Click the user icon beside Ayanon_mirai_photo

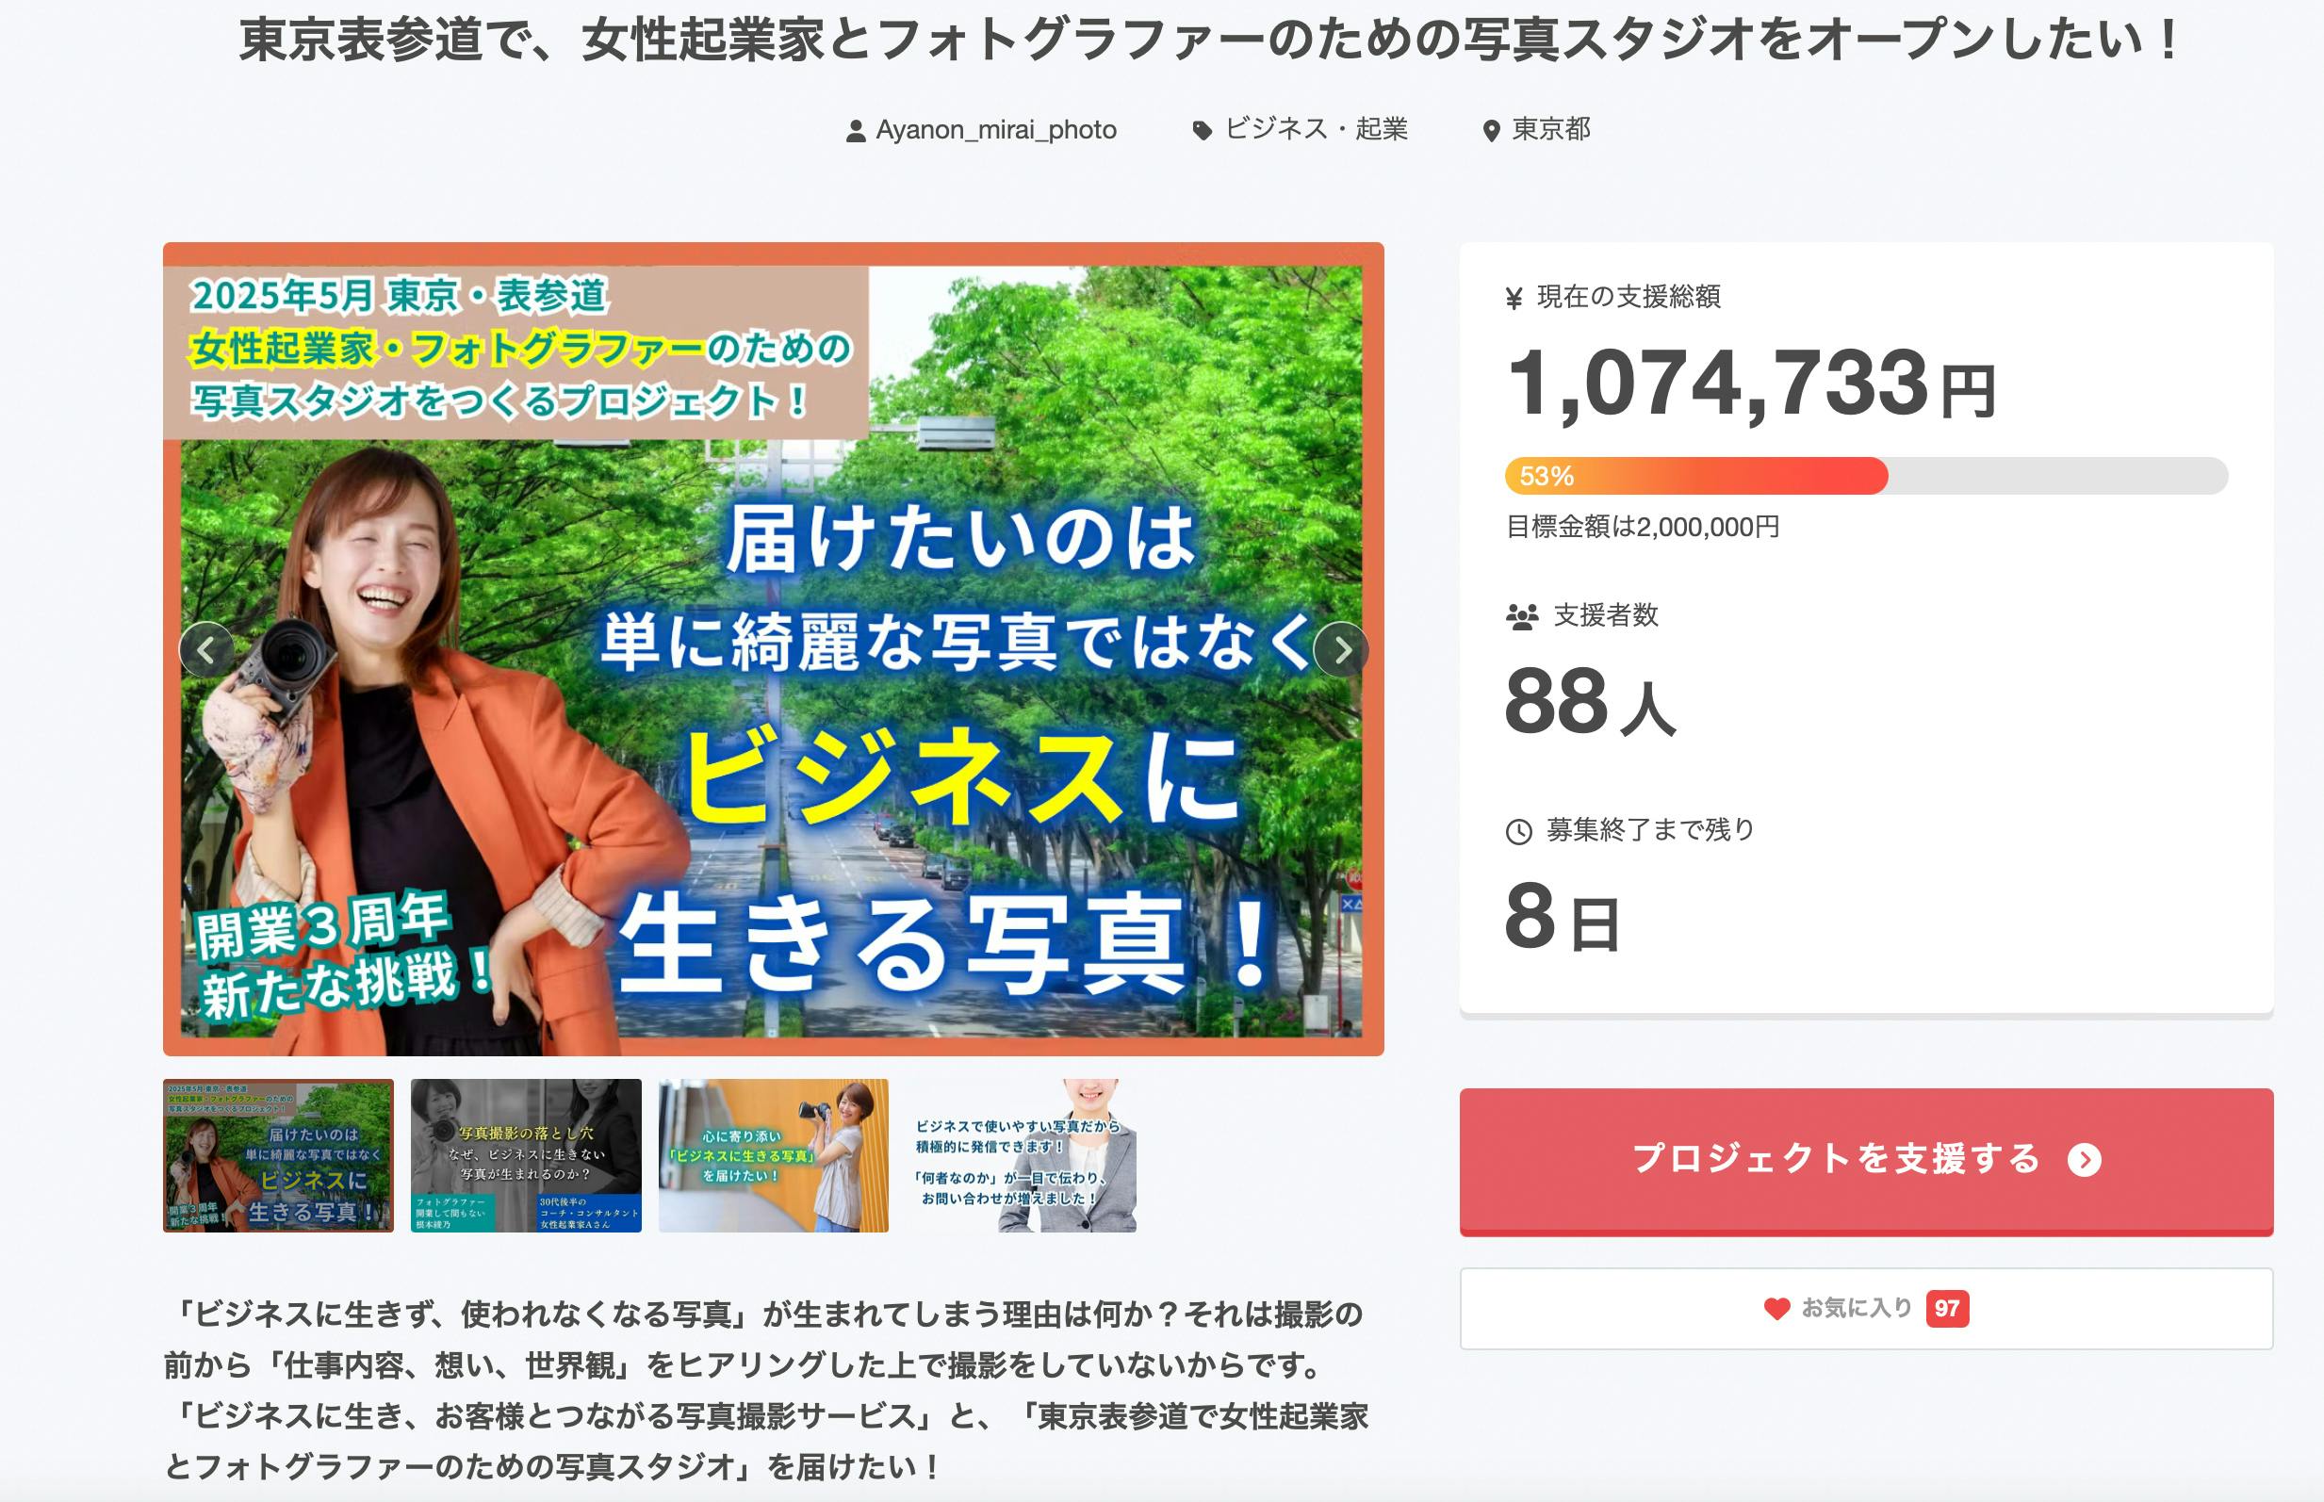pyautogui.click(x=856, y=131)
